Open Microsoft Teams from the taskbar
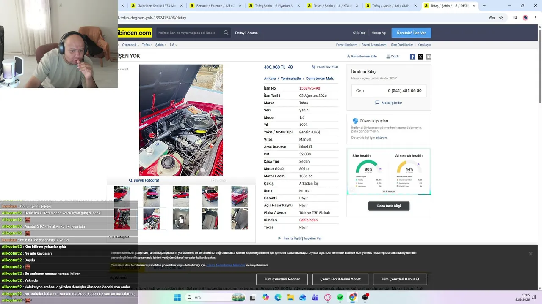Screen dimensions: 542x304 click(x=315, y=297)
